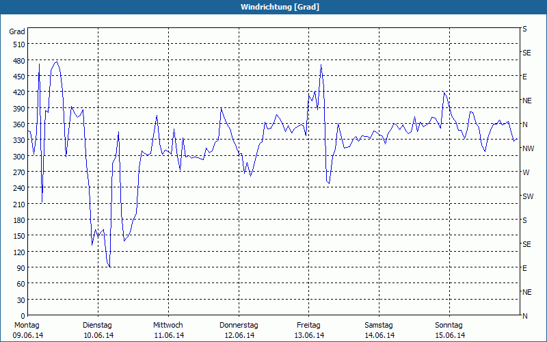Select the Samstag 14.06.14 date label
The image size is (547, 342).
tap(379, 330)
